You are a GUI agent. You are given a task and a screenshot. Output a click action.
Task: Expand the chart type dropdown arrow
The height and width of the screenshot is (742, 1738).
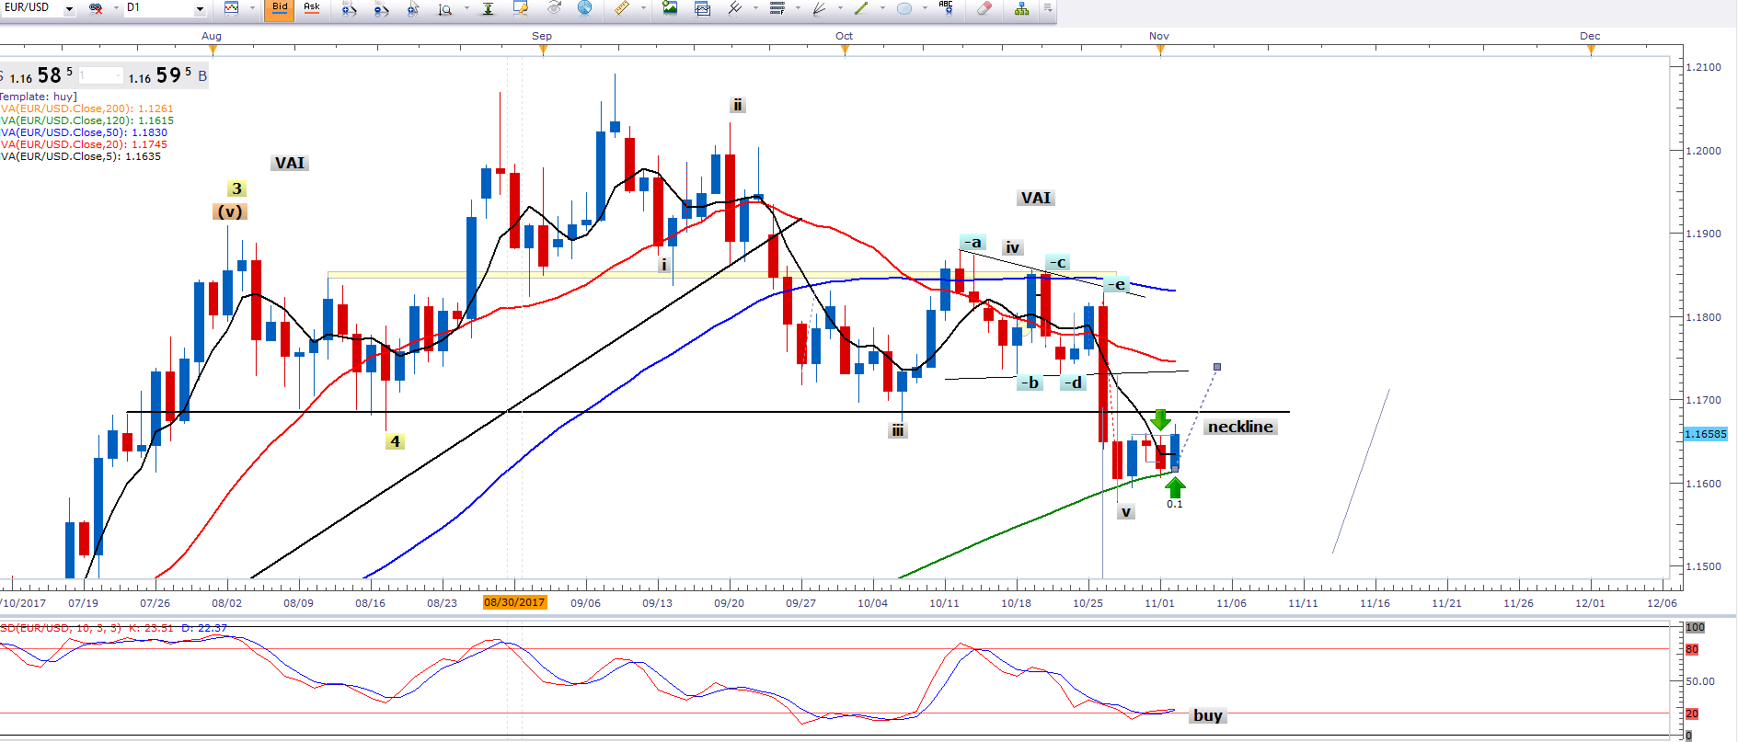pyautogui.click(x=252, y=8)
